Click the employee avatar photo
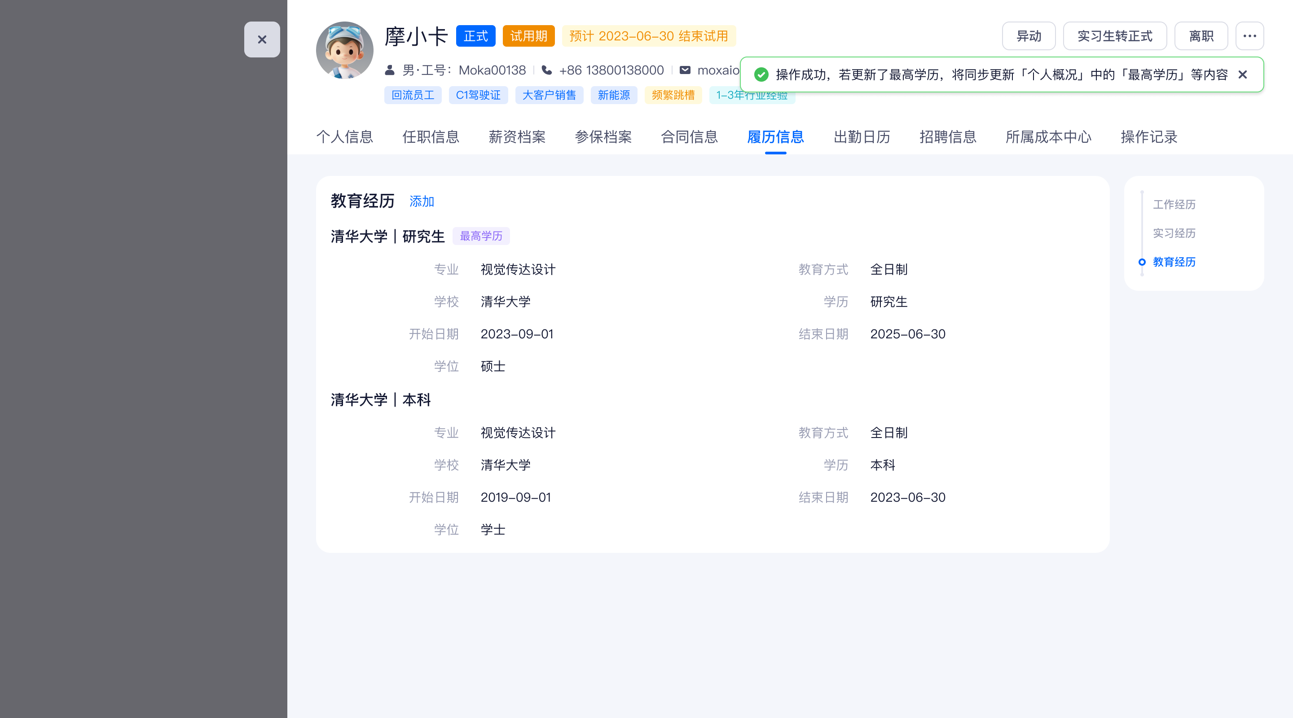 (x=344, y=50)
